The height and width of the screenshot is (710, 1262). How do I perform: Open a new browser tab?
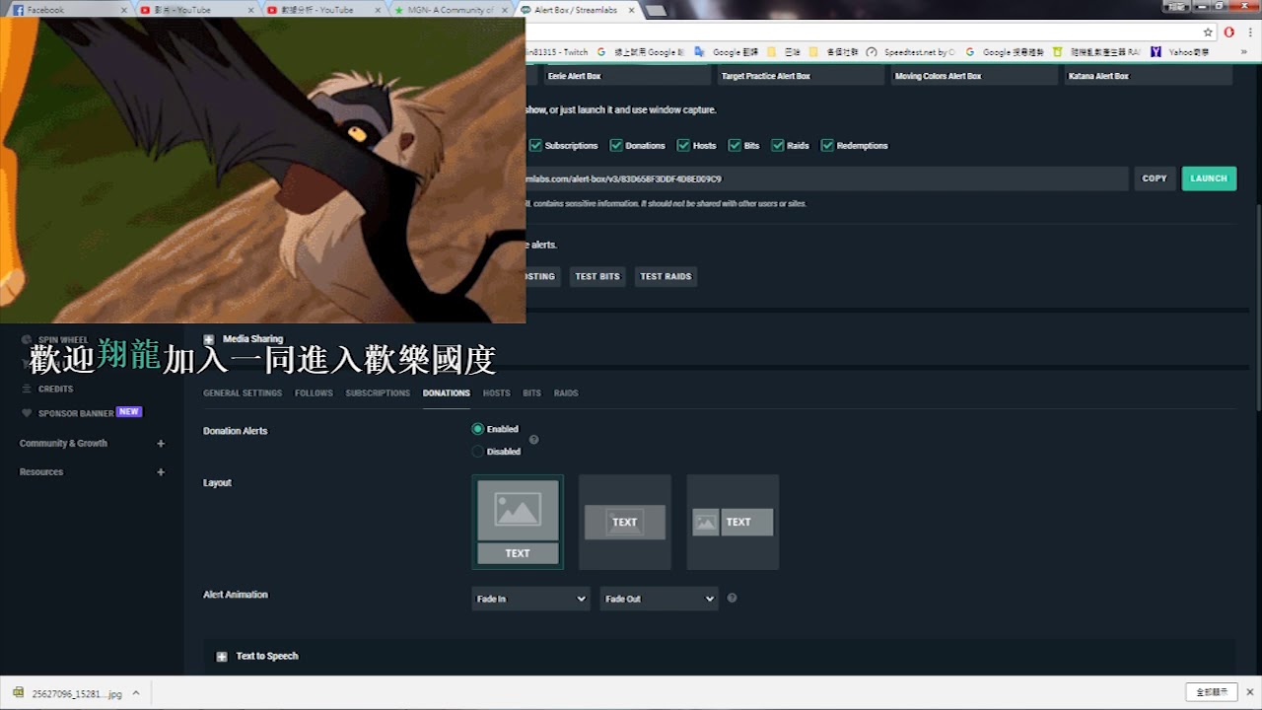pos(656,10)
